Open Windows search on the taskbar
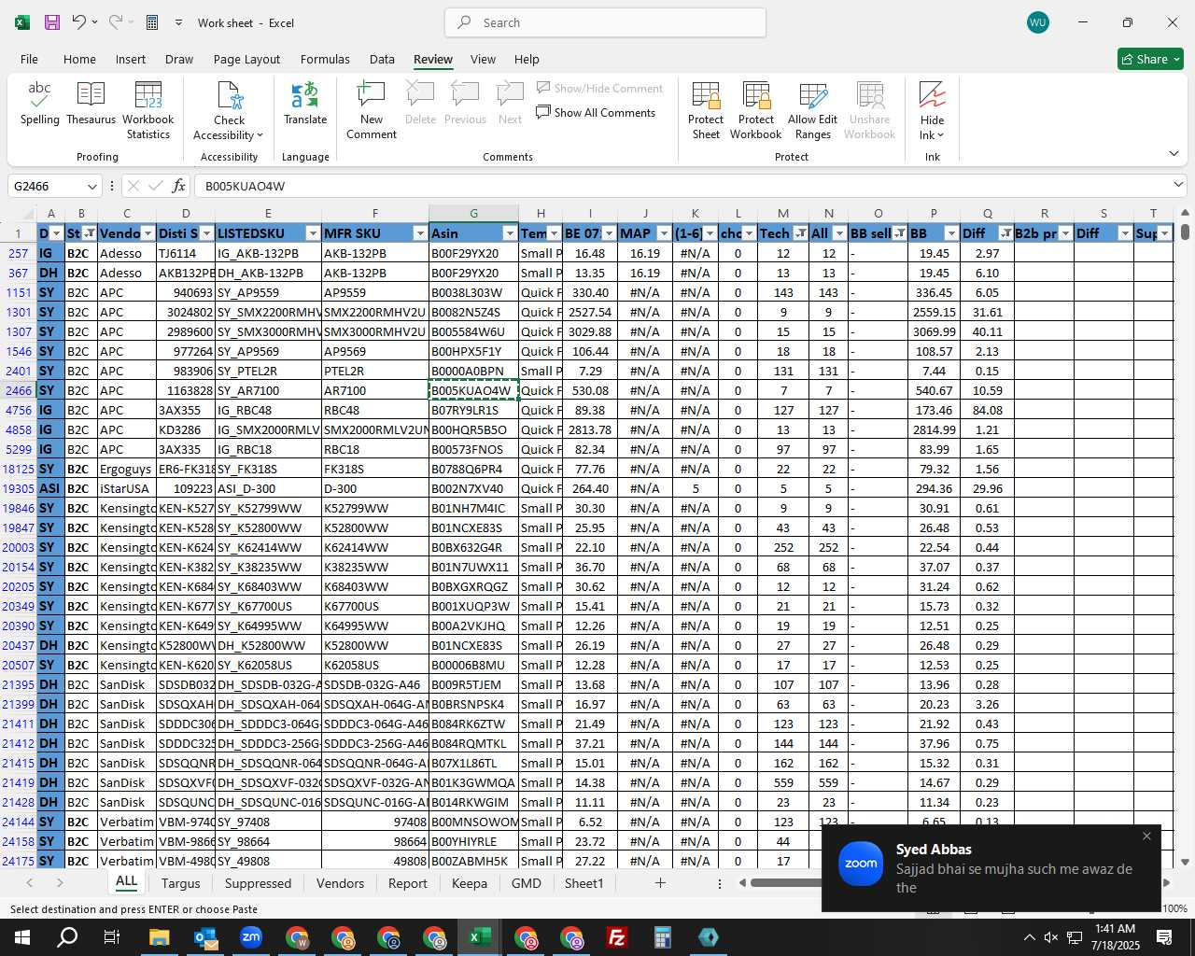The width and height of the screenshot is (1195, 956). (67, 937)
